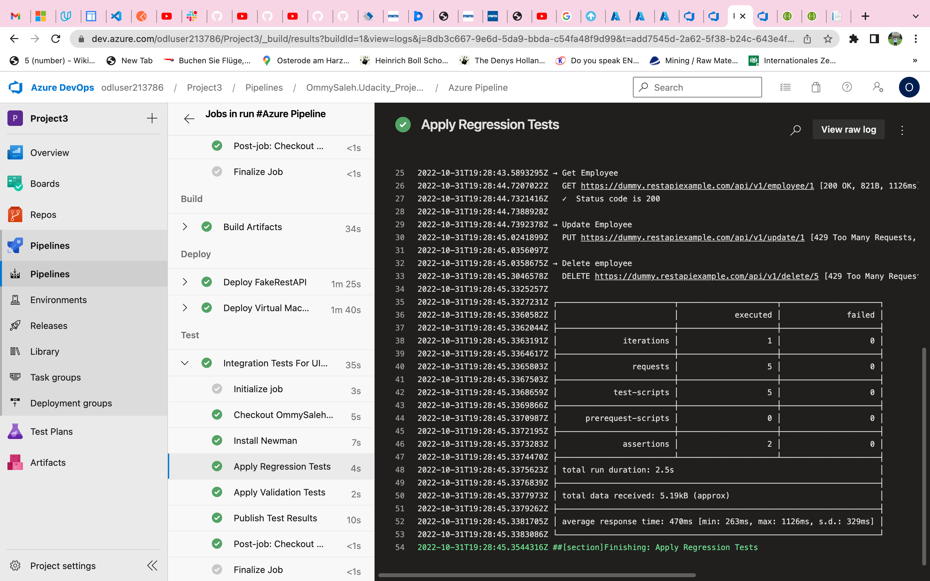Screen dimensions: 930x581
Task: Go to Project3 via the breadcrumb
Action: (204, 87)
